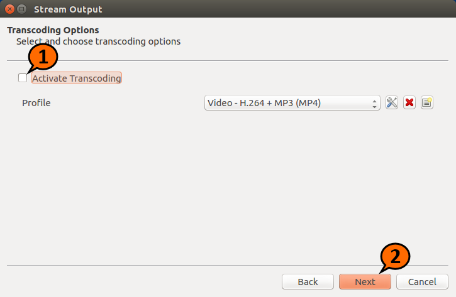This screenshot has width=456, height=297.
Task: Click the red X delete profile icon
Action: tap(409, 103)
